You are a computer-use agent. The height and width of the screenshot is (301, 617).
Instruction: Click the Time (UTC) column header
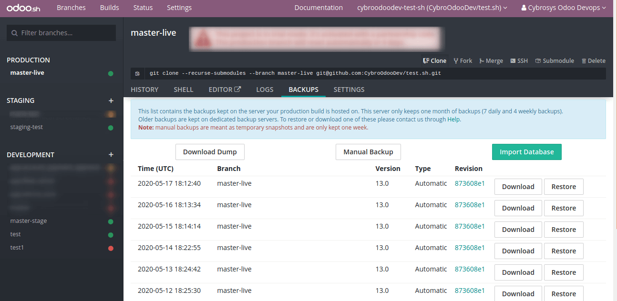[x=155, y=169]
